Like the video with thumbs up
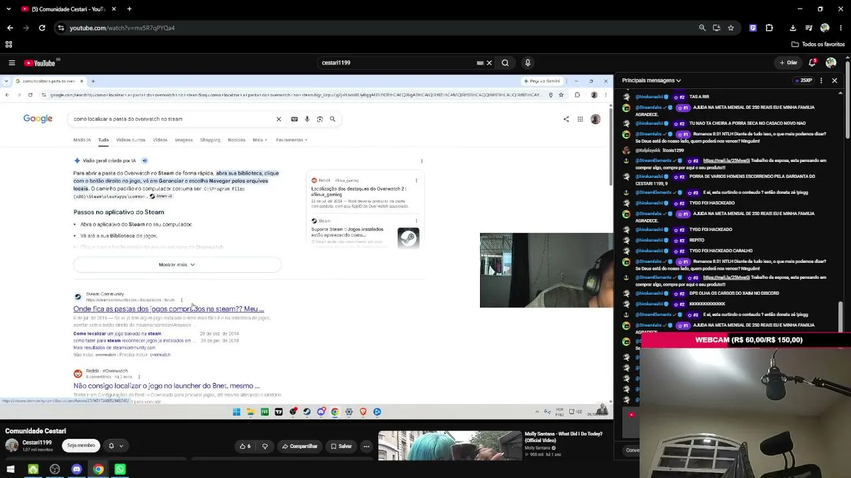851x478 pixels. 245,446
